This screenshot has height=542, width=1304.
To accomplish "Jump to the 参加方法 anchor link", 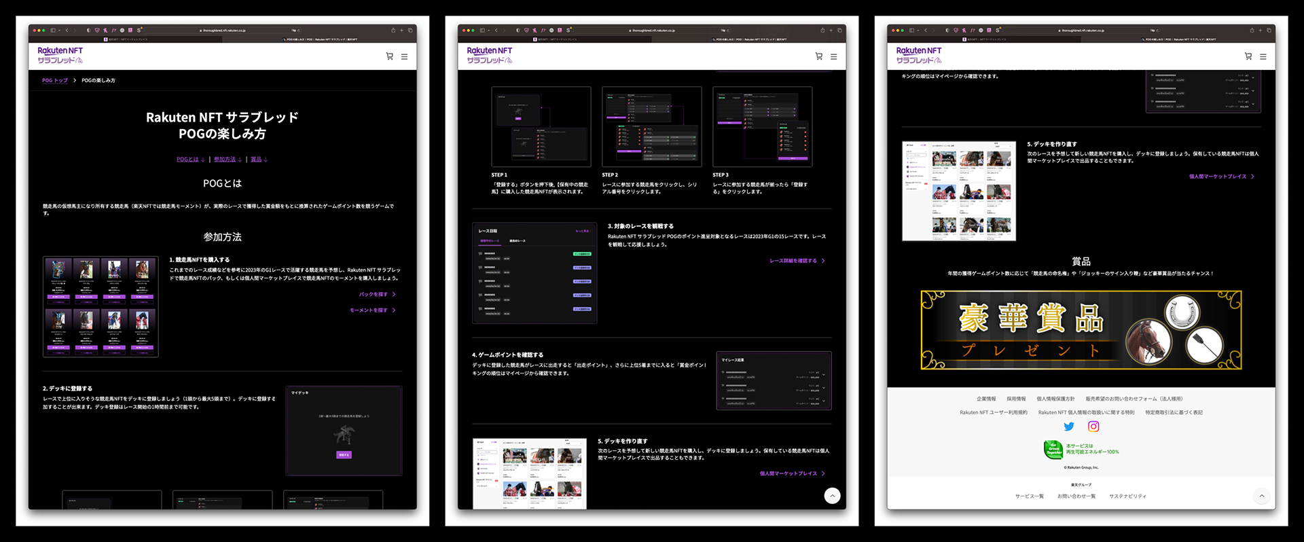I will click(x=228, y=160).
